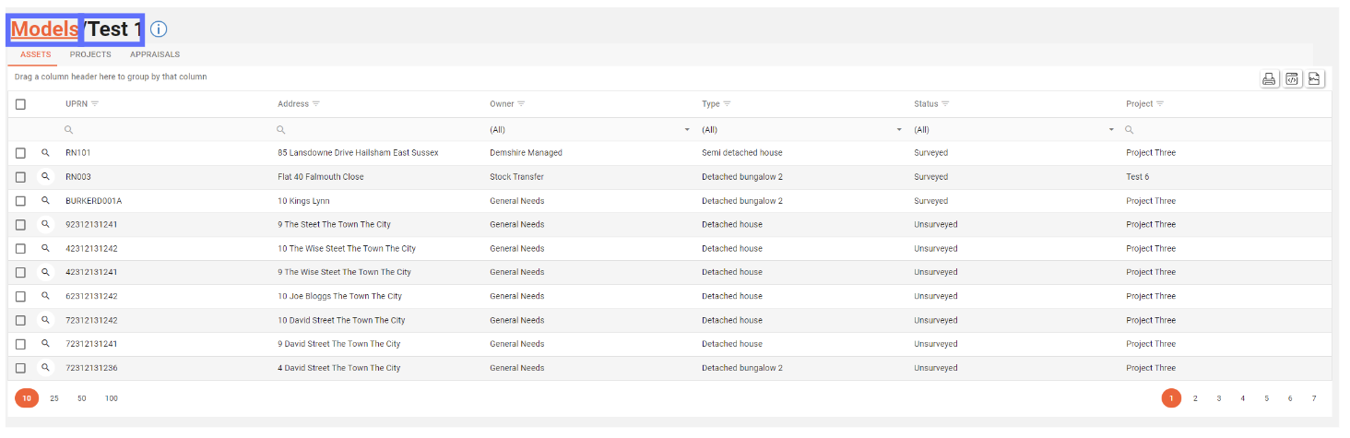The height and width of the screenshot is (438, 1350).
Task: Expand the Owner filter dropdown
Action: point(687,130)
